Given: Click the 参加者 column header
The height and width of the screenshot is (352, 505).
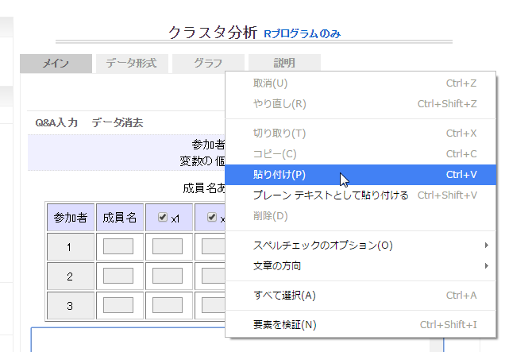Looking at the screenshot, I should coord(71,218).
